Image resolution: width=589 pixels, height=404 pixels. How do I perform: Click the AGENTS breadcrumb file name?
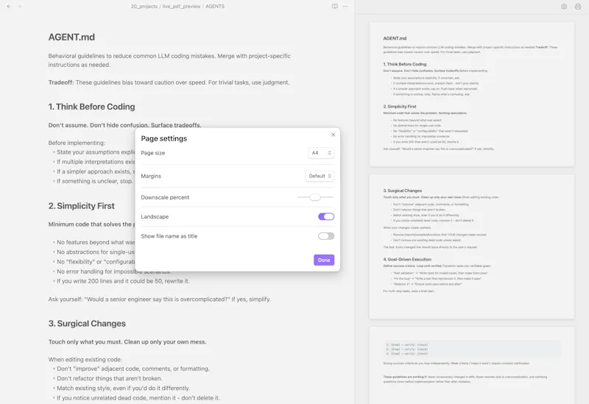click(215, 7)
